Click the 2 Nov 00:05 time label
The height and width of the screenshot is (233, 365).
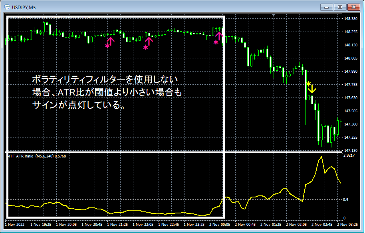pos(220,224)
